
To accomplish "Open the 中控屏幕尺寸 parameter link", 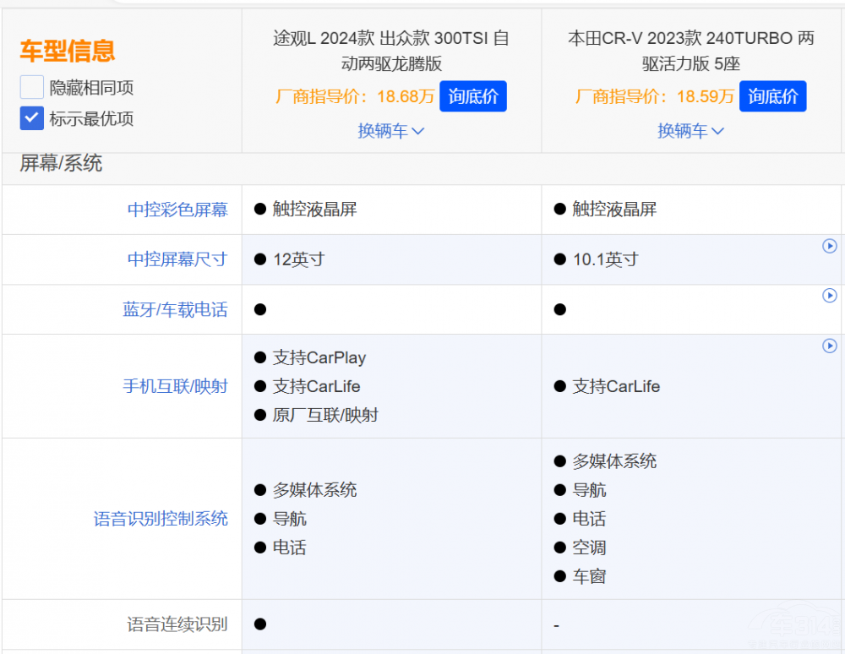I will coord(177,259).
